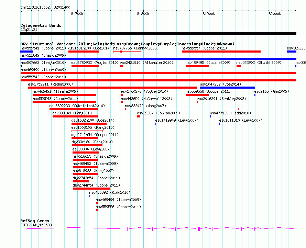Click the nsv559541 (Cooper2011) blue gain bar
Viewport: 306px width, 248px height.
coord(27,52)
